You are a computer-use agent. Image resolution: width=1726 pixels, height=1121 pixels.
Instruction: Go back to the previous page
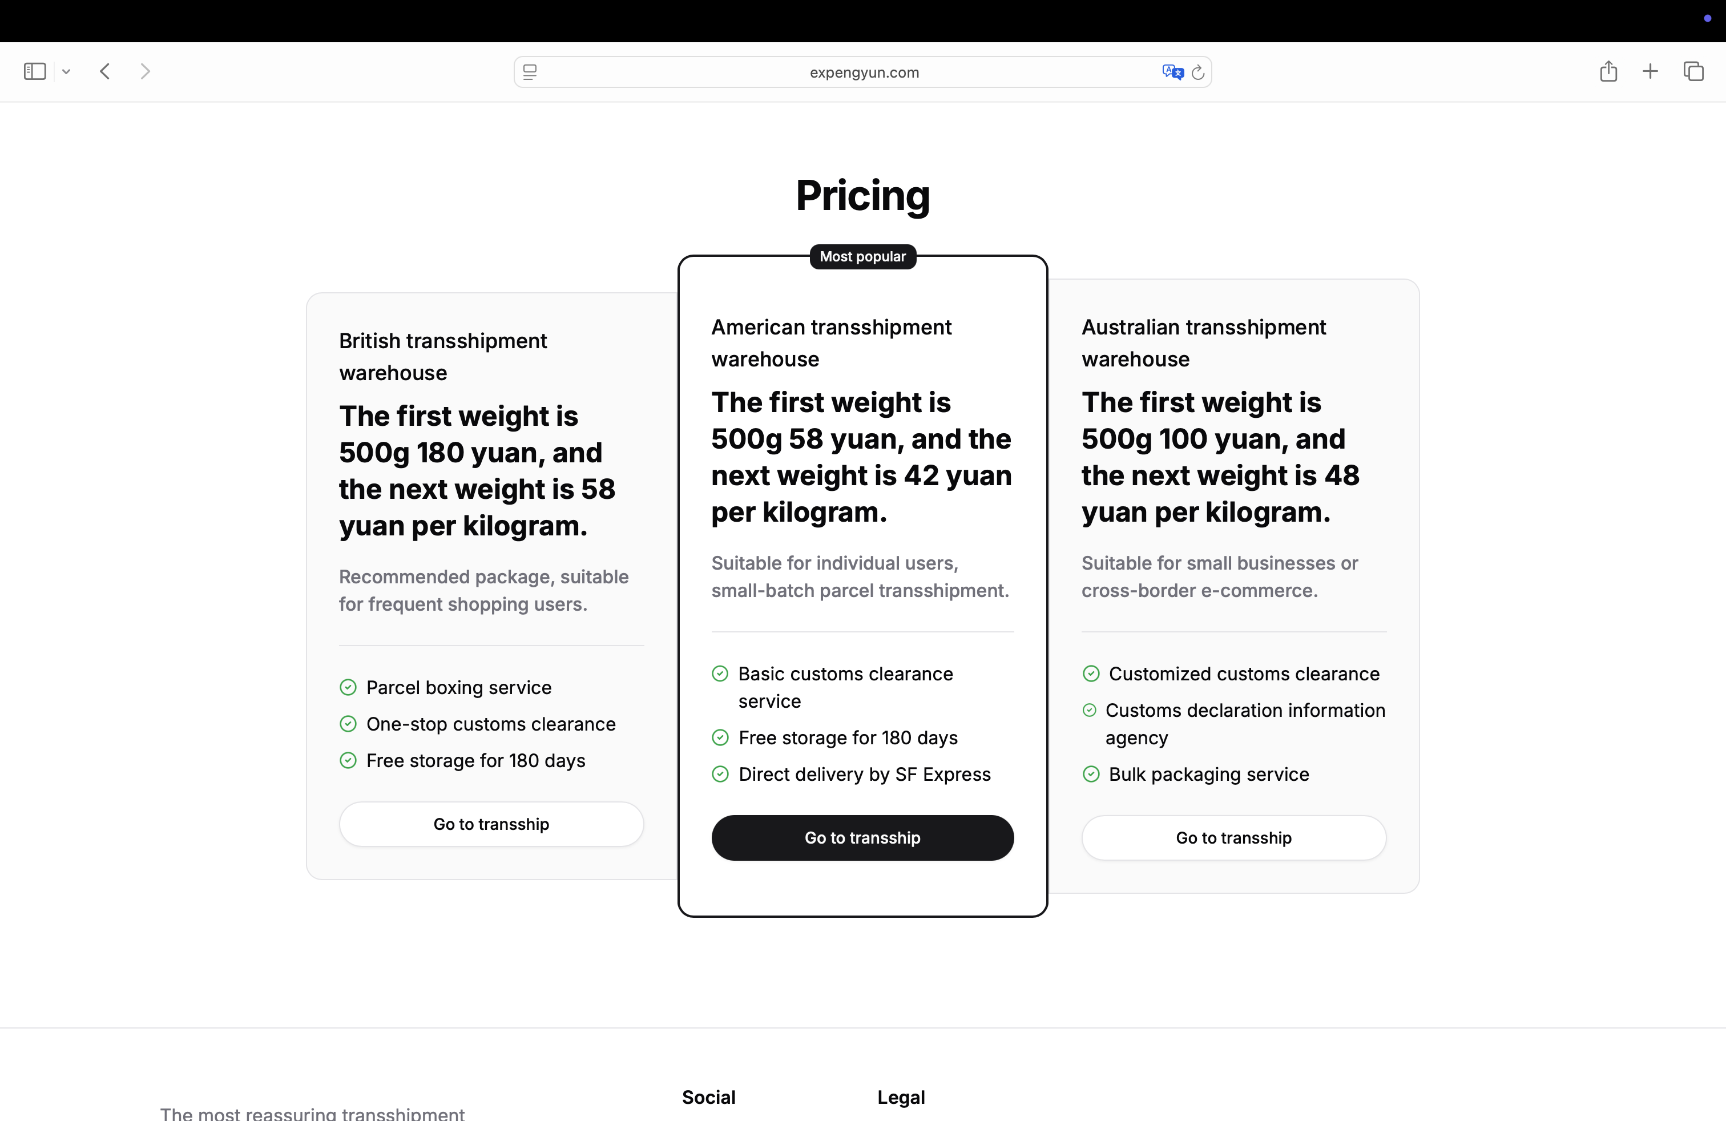coord(105,71)
